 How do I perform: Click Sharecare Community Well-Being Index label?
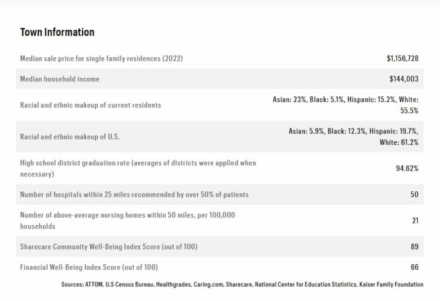pos(108,247)
